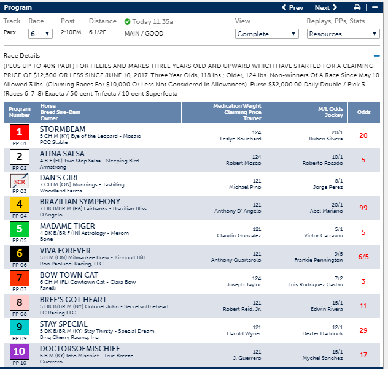Go to the Next race
This screenshot has height=369, width=388.
[x=325, y=7]
